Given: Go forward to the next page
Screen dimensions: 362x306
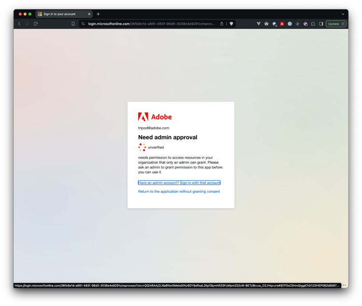Looking at the screenshot, I should tap(28, 24).
